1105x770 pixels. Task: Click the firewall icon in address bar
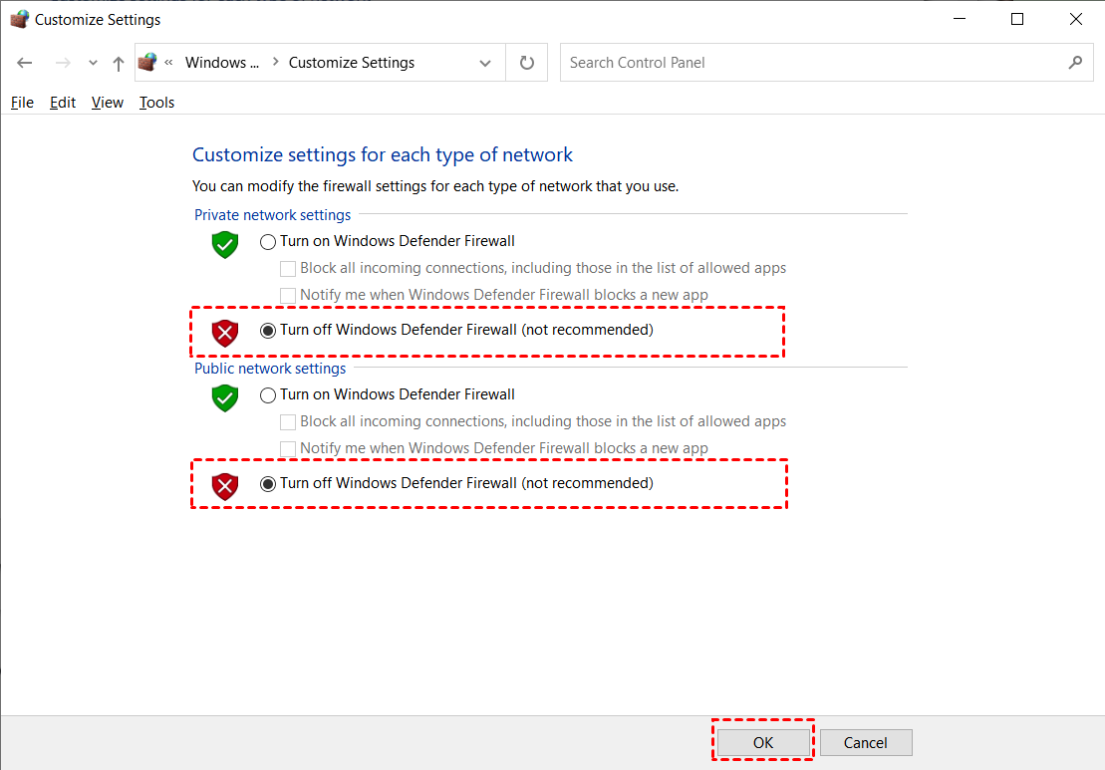pos(148,63)
